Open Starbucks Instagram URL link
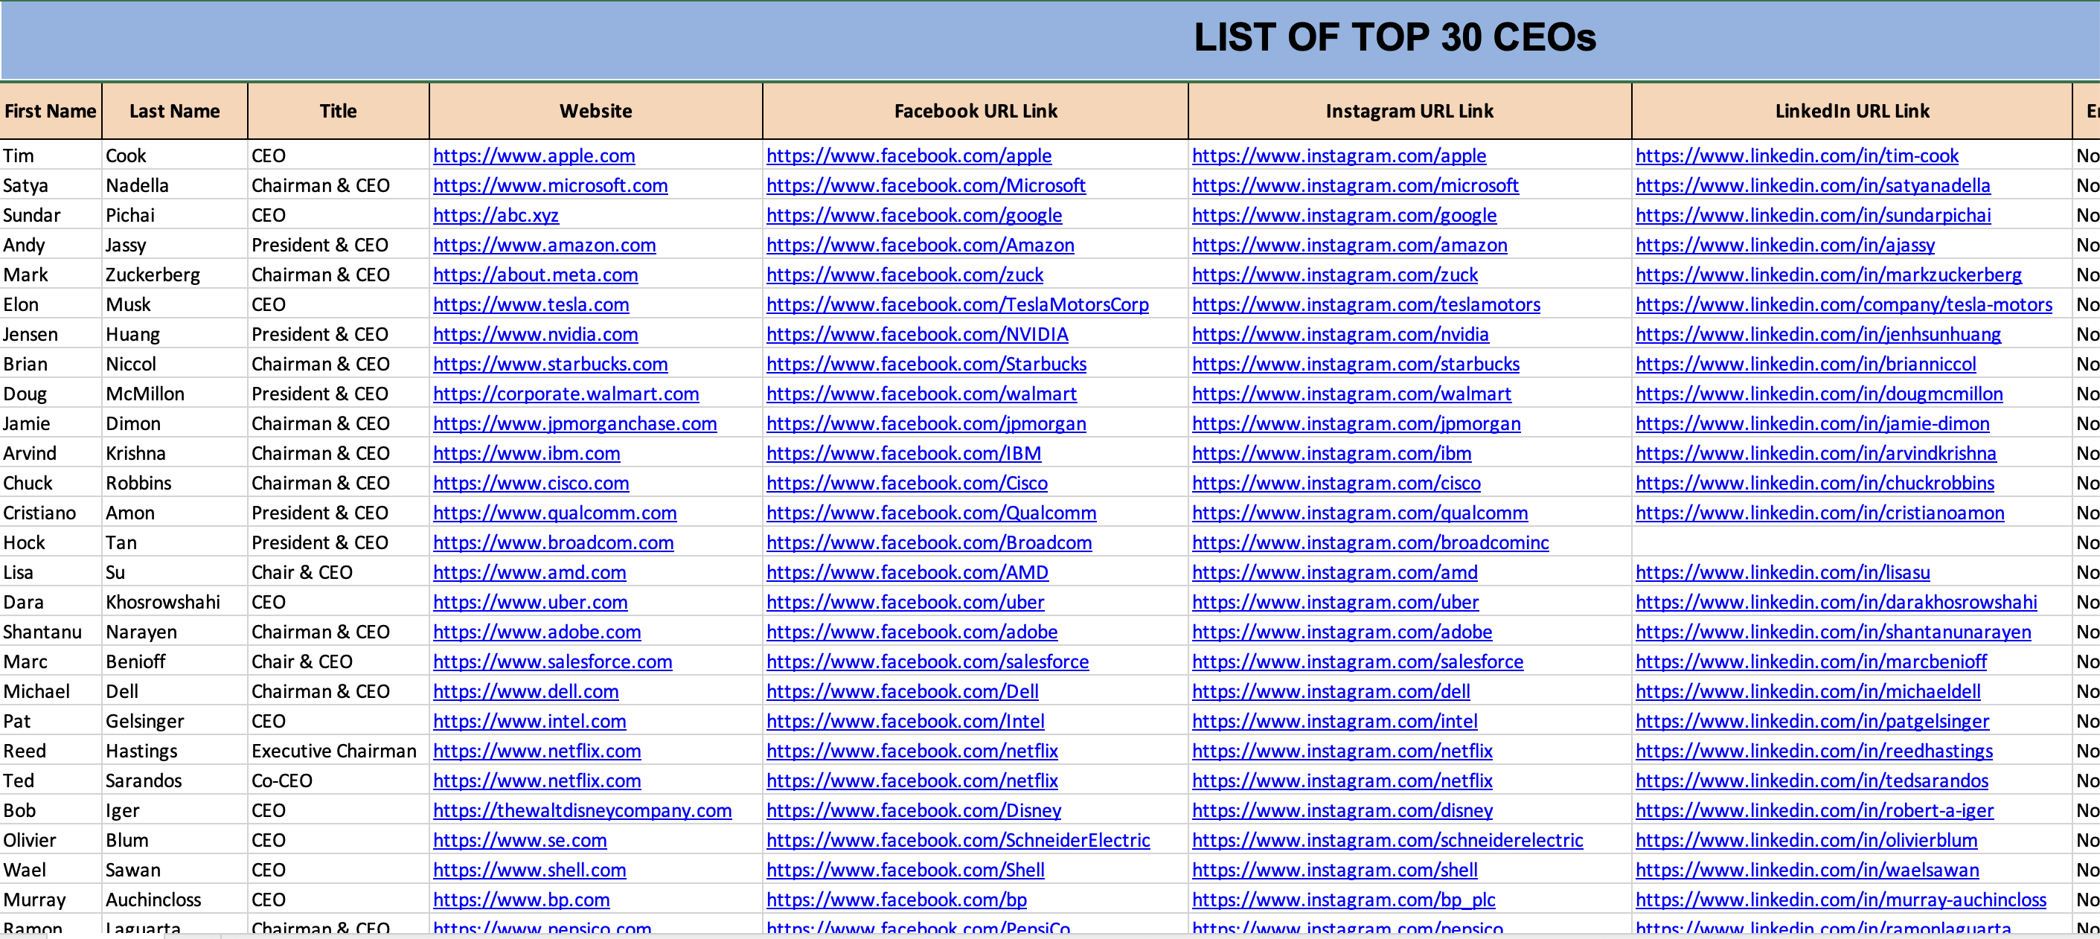This screenshot has height=939, width=2100. coord(1355,365)
